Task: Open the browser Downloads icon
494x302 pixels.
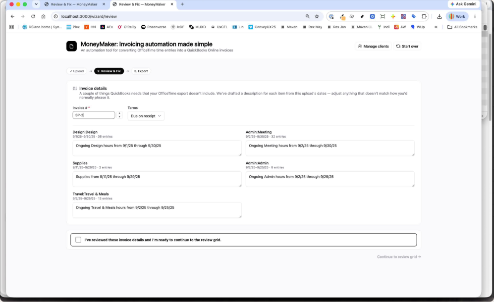Action: click(439, 16)
